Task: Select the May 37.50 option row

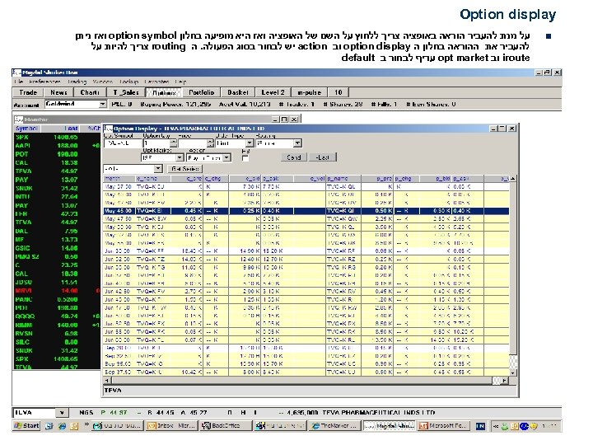Action: [306, 186]
